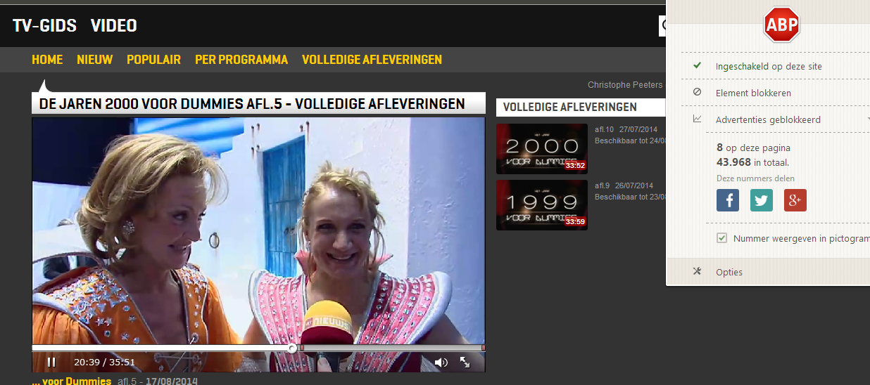Open the TV-GIDS link in the header
The height and width of the screenshot is (385, 870).
[44, 26]
